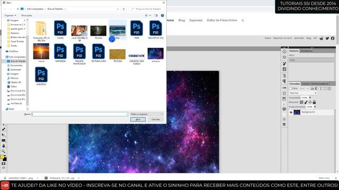This screenshot has width=339, height=190.
Task: Select the Zoom magnifier tool
Action: [x=4, y=151]
